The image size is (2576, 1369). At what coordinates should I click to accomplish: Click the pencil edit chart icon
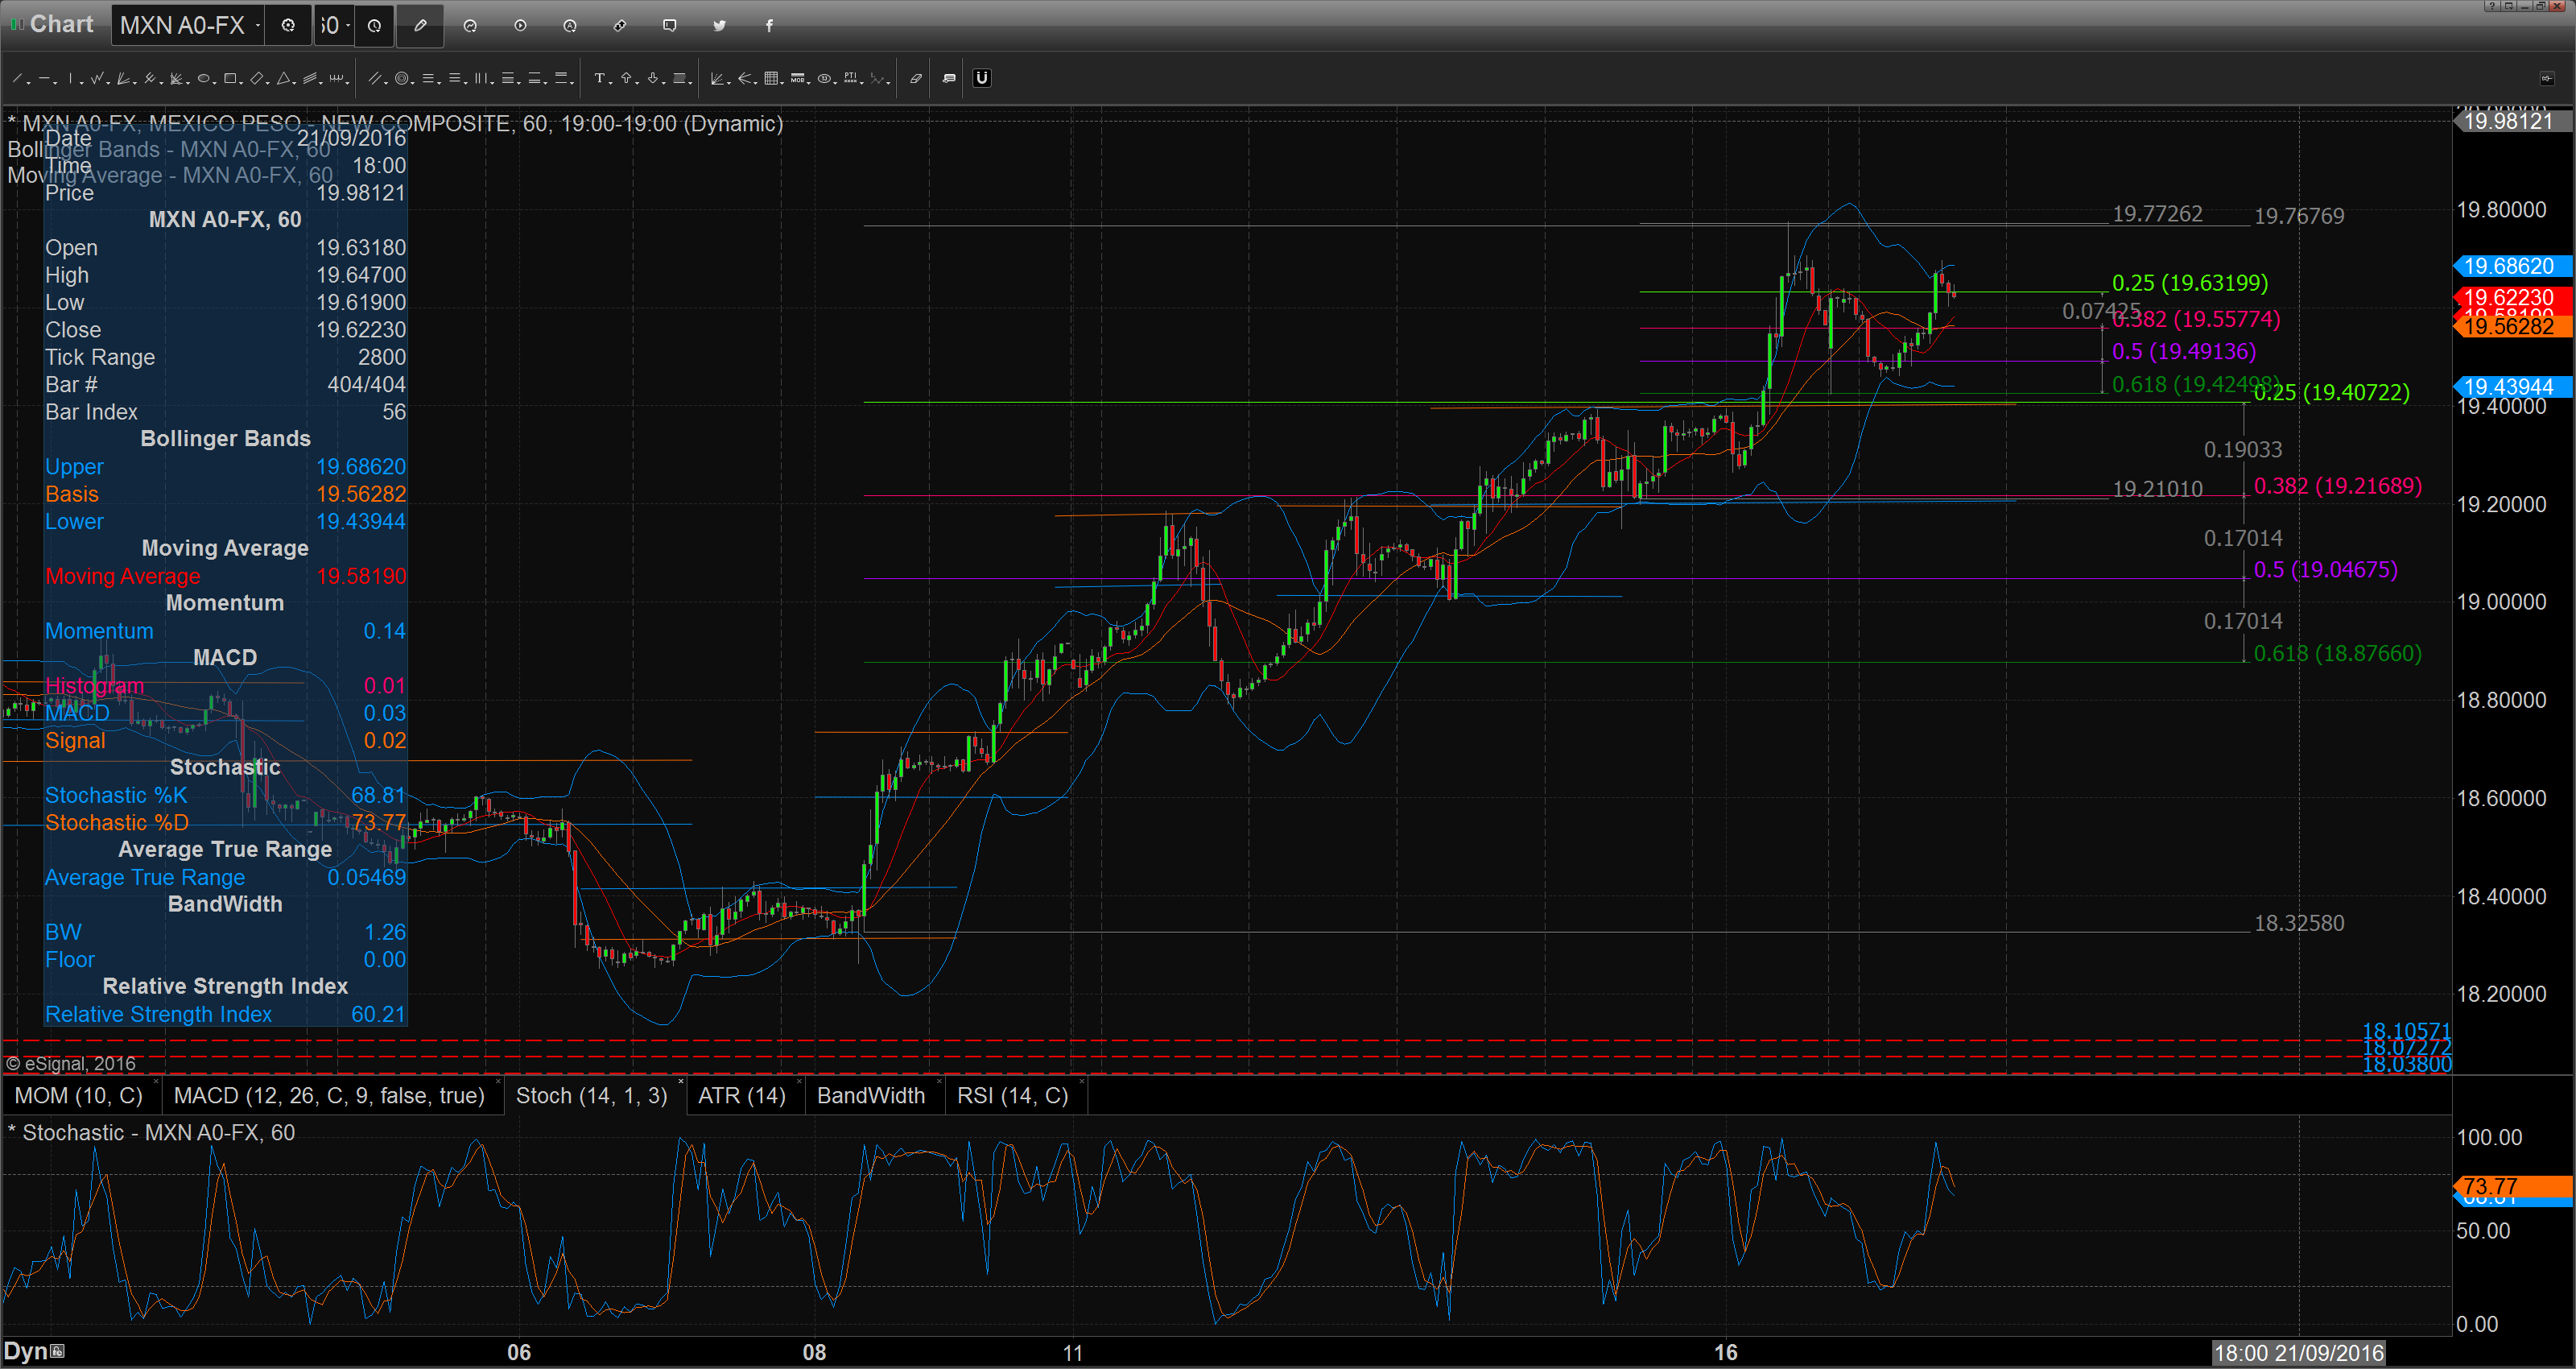[420, 26]
